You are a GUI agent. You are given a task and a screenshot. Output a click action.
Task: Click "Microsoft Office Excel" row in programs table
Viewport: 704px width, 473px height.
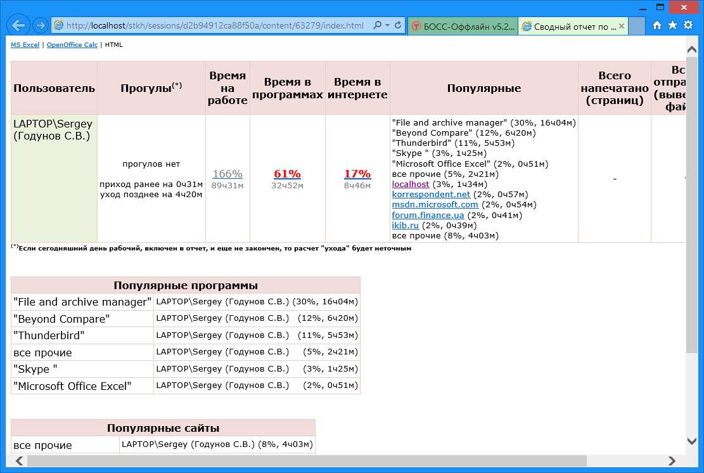[x=186, y=386]
